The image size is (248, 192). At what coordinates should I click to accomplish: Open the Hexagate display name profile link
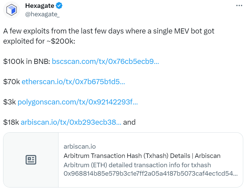[x=39, y=6]
